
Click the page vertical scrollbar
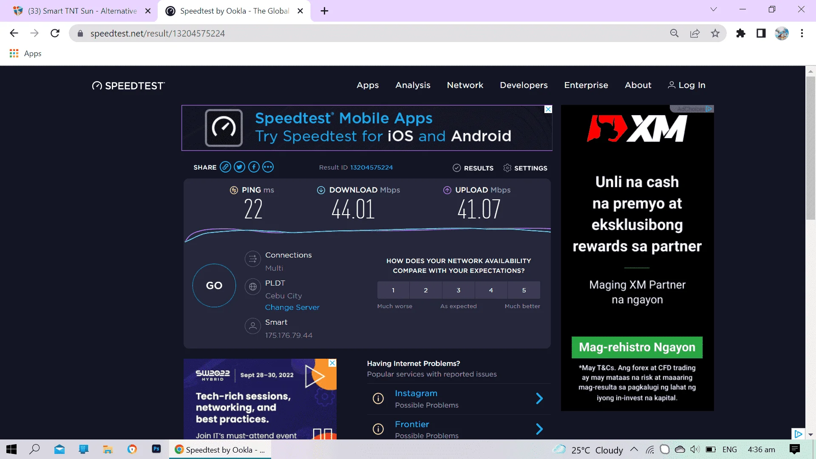810,149
